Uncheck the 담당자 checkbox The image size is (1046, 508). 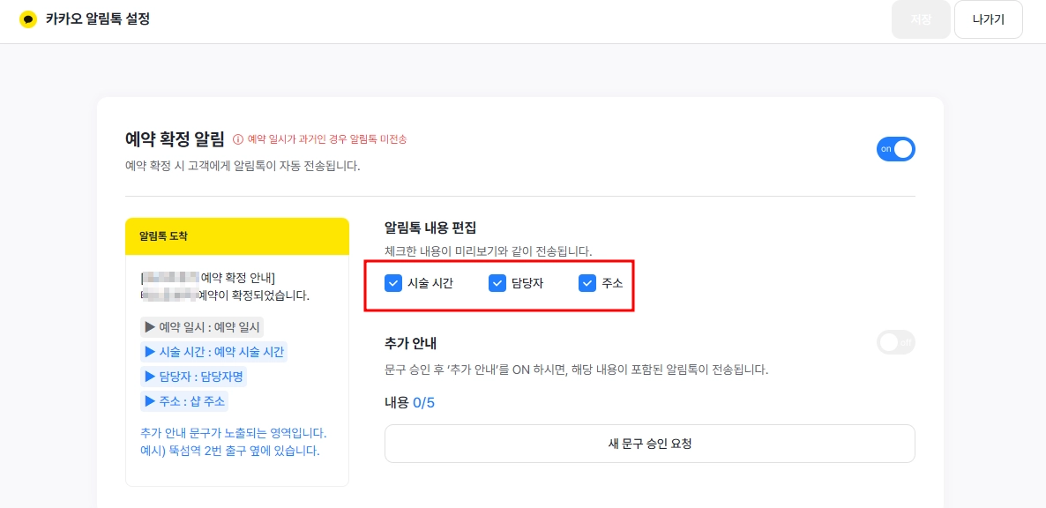click(x=497, y=283)
